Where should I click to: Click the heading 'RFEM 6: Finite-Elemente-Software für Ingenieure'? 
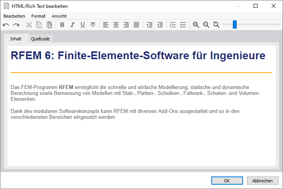(x=138, y=55)
